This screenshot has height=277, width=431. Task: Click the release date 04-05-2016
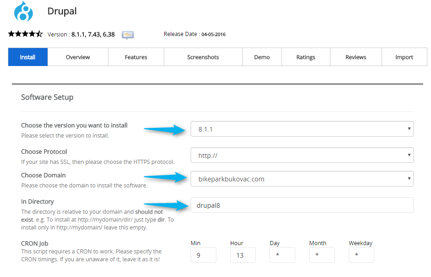click(213, 34)
